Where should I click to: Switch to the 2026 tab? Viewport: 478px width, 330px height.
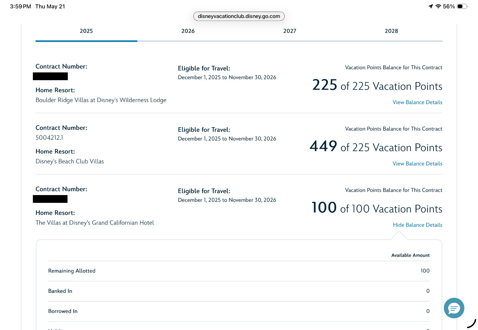(188, 31)
